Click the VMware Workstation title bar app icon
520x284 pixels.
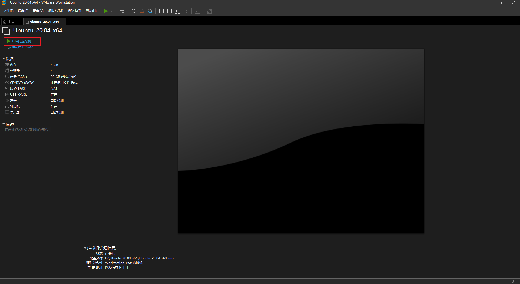[x=4, y=2]
